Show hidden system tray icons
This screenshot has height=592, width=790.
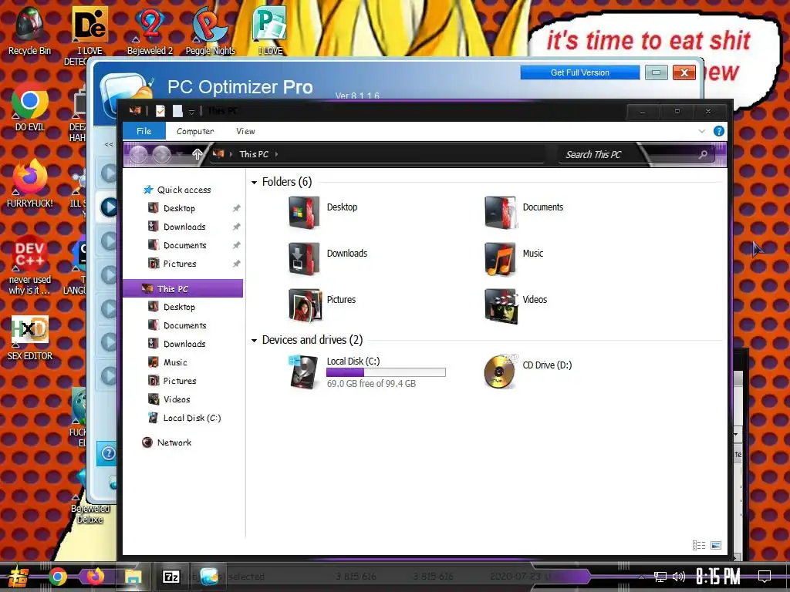[x=641, y=577]
